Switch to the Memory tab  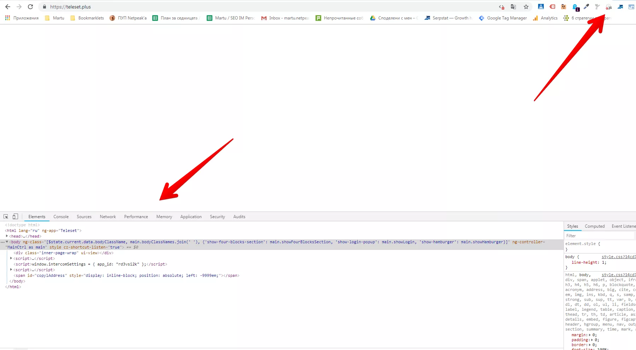click(164, 217)
